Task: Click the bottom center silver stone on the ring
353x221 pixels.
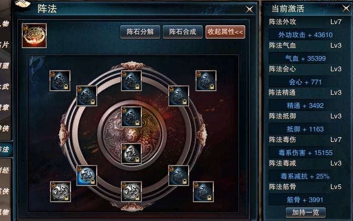Action: [x=131, y=192]
